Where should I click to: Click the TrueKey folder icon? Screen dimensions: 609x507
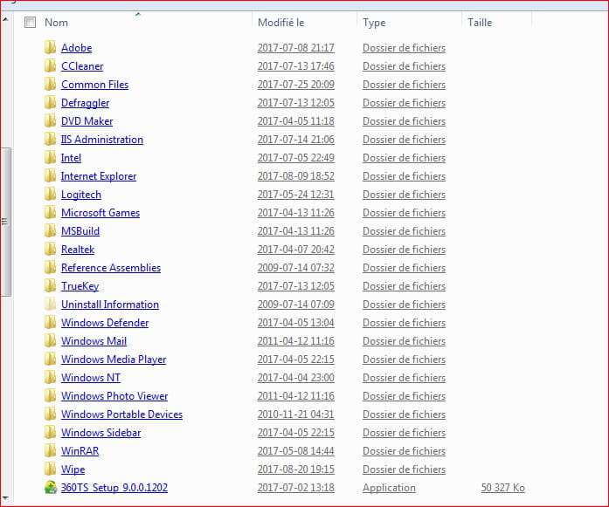[50, 286]
